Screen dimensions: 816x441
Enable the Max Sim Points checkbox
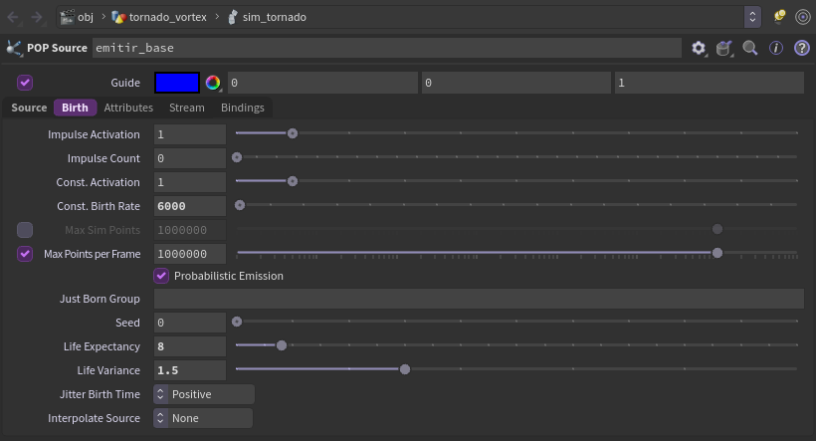tap(25, 230)
